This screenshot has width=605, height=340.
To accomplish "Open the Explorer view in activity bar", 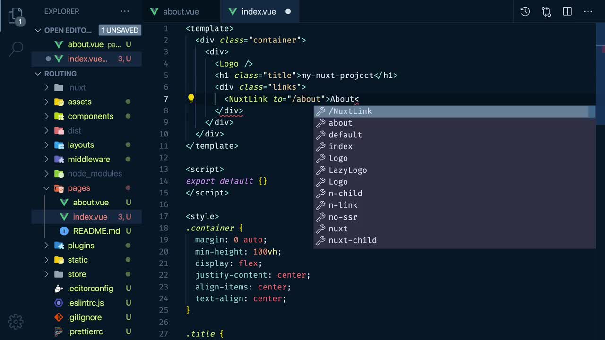I will point(16,16).
